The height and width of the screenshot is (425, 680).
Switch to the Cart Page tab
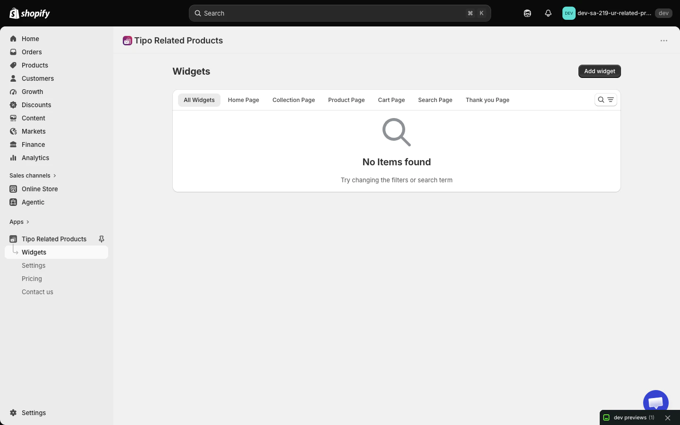391,100
